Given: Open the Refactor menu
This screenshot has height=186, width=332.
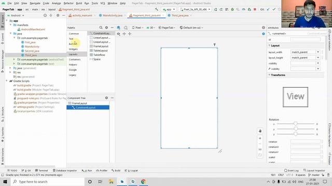Looking at the screenshot, I should [68, 3].
